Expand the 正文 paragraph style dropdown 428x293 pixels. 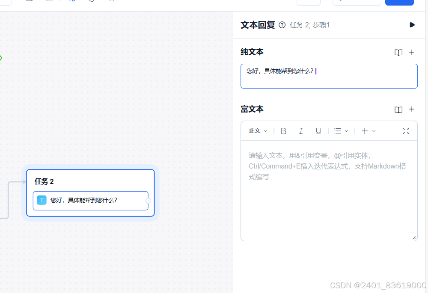pyautogui.click(x=258, y=131)
